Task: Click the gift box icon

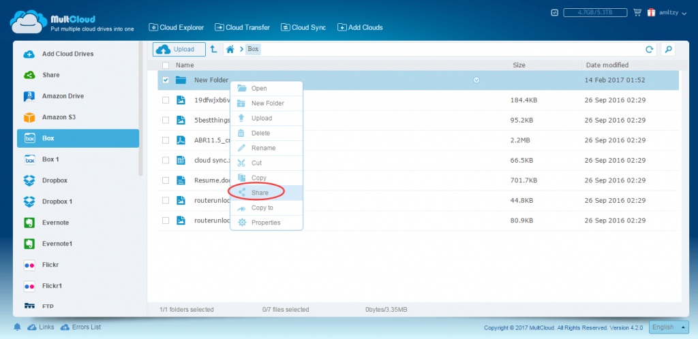Action: (x=651, y=12)
